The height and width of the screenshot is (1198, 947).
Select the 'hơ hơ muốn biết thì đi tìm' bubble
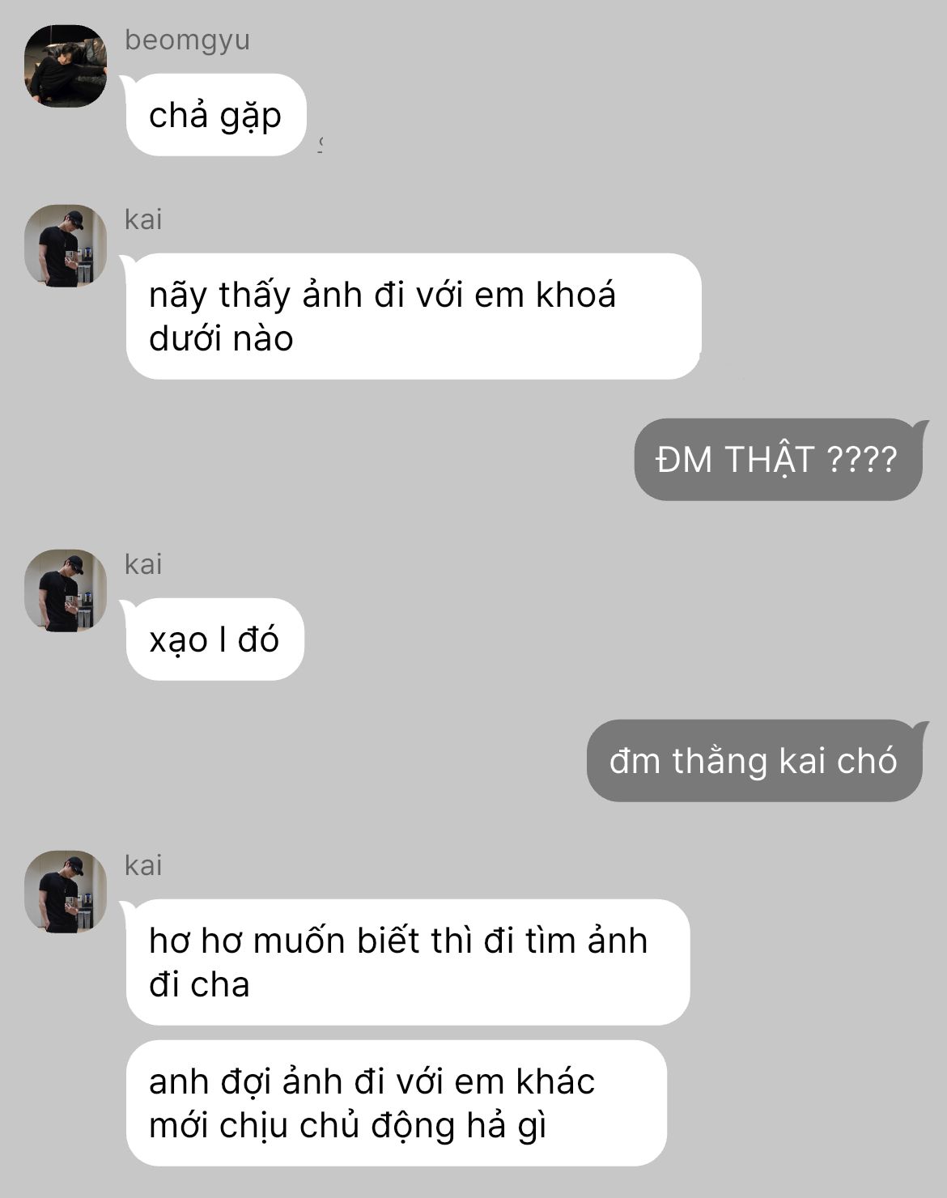tap(408, 962)
